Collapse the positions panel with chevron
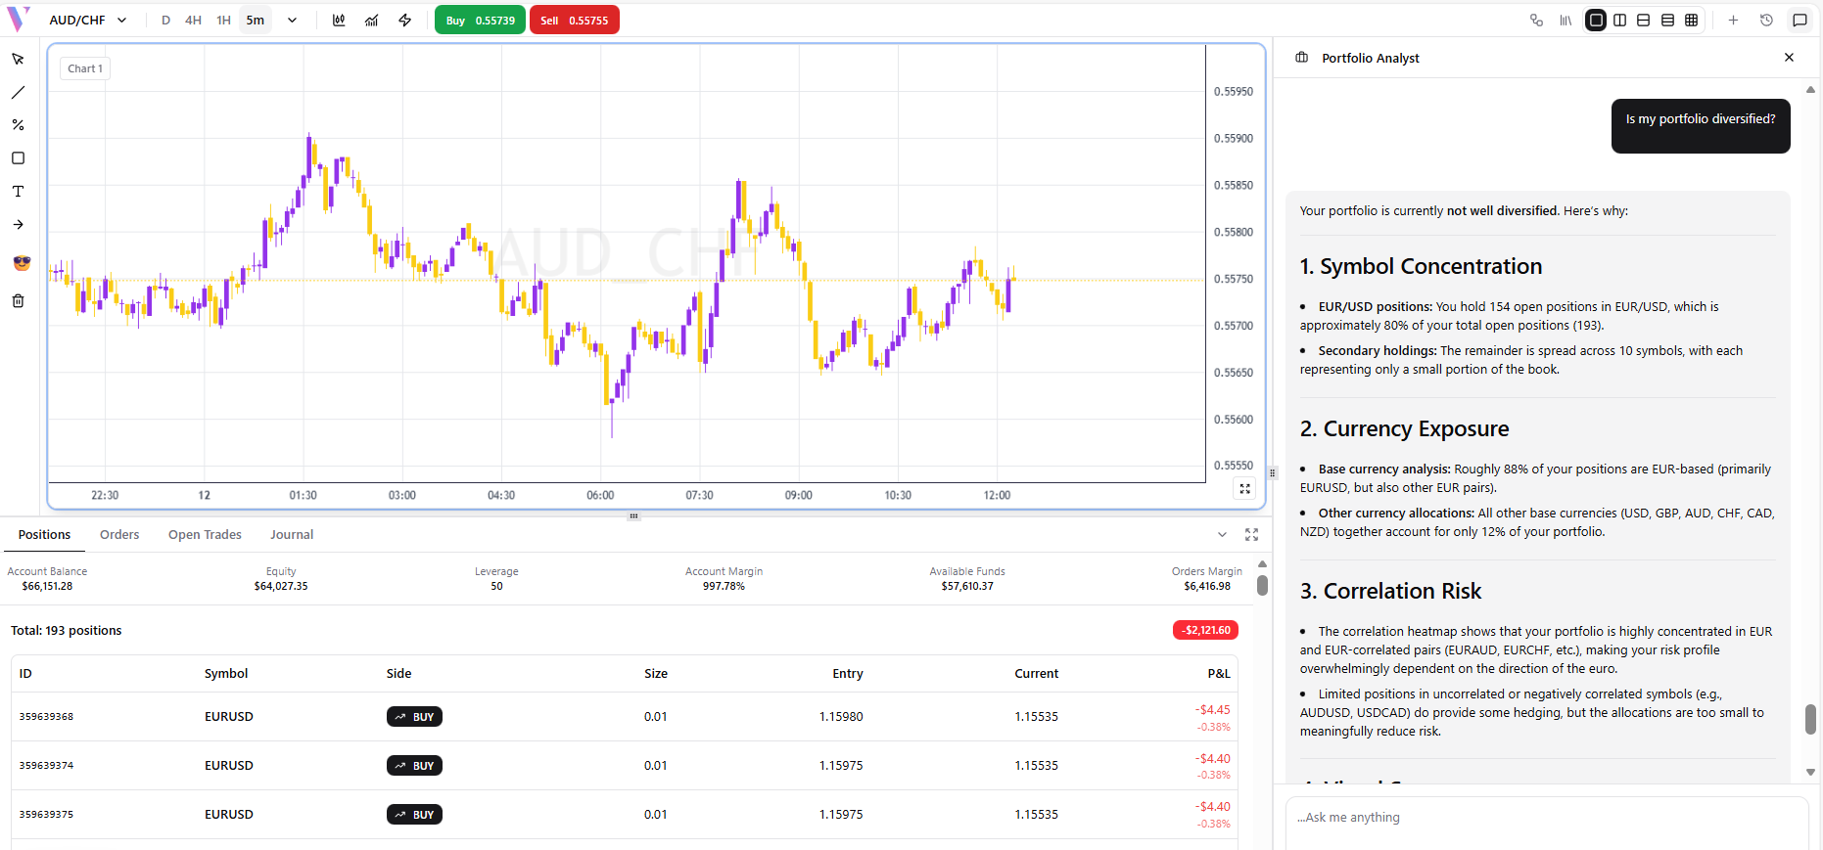1823x850 pixels. click(1222, 535)
